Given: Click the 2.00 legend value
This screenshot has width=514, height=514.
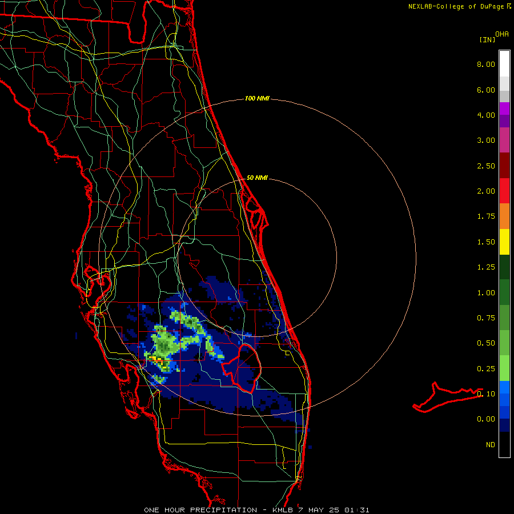Looking at the screenshot, I should coord(486,191).
